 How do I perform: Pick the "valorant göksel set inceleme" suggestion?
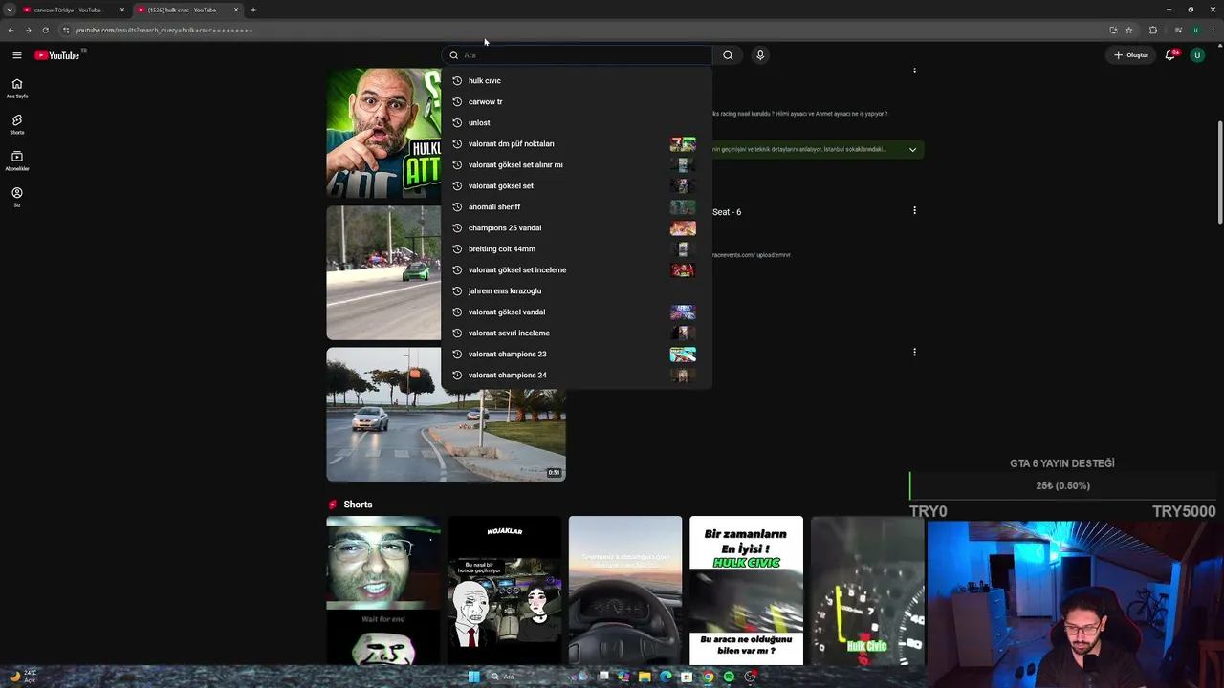tap(577, 270)
